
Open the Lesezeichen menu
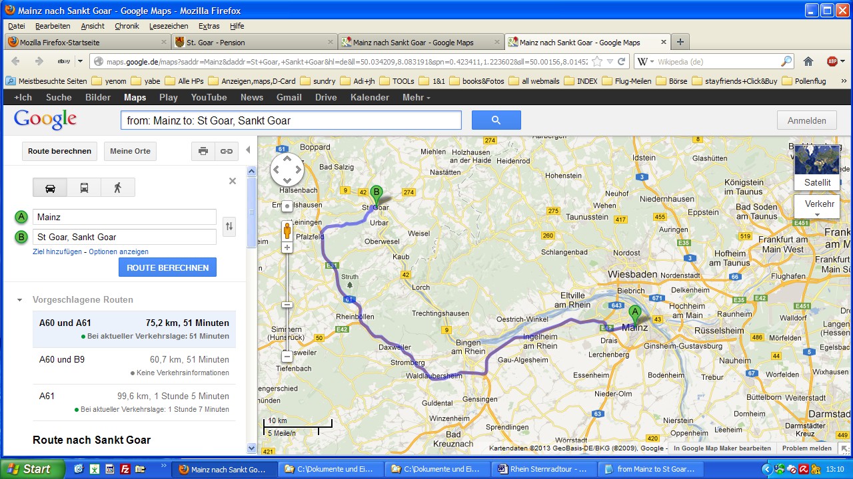point(169,26)
